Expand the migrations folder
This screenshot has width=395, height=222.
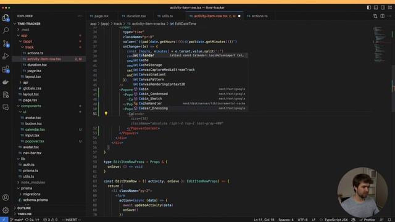(x=31, y=194)
